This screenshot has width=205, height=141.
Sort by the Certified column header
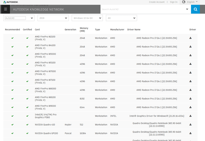27,29
